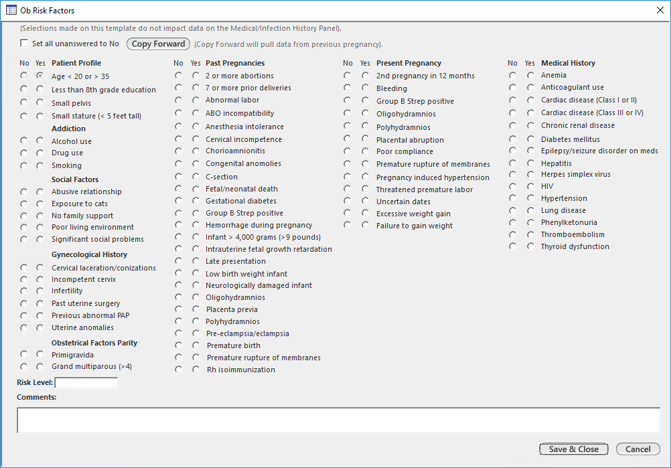Select No for Threatened premature labor

tap(347, 189)
